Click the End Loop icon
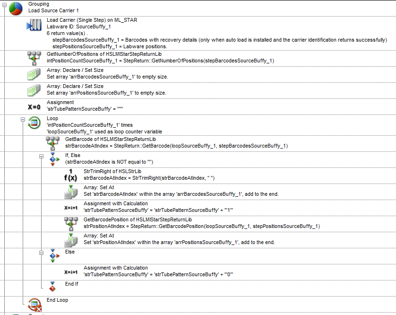Image resolution: width=396 pixels, height=315 pixels. pos(34,305)
